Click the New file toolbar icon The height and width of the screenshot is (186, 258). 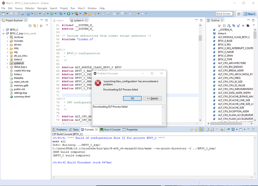tap(4, 14)
